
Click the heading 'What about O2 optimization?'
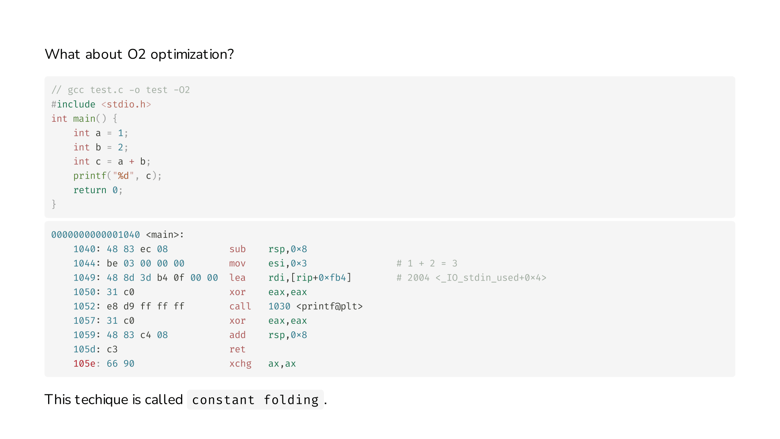coord(139,54)
